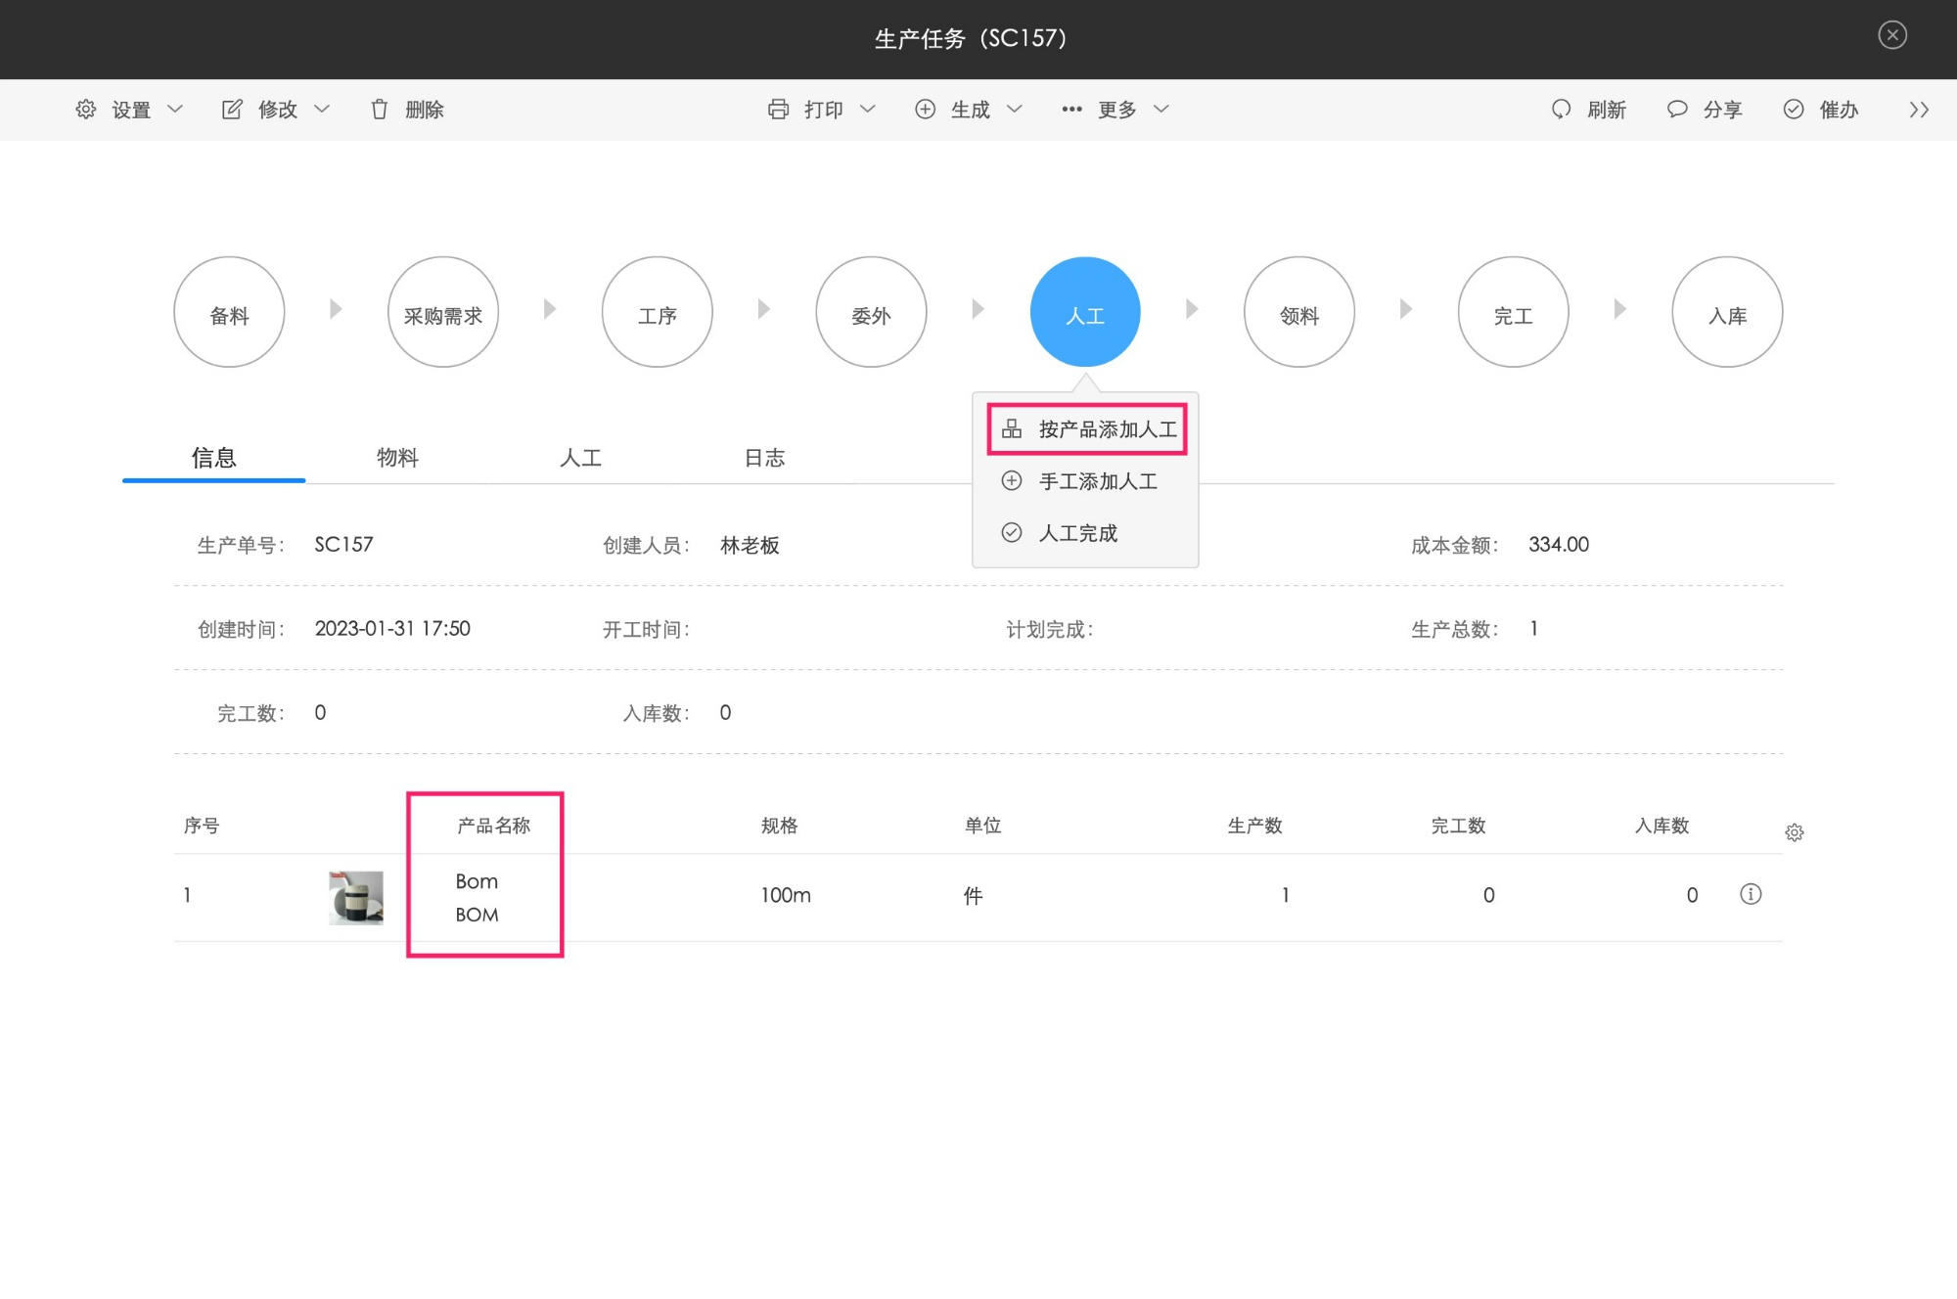
Task: Open the 日志 tab
Action: click(764, 457)
